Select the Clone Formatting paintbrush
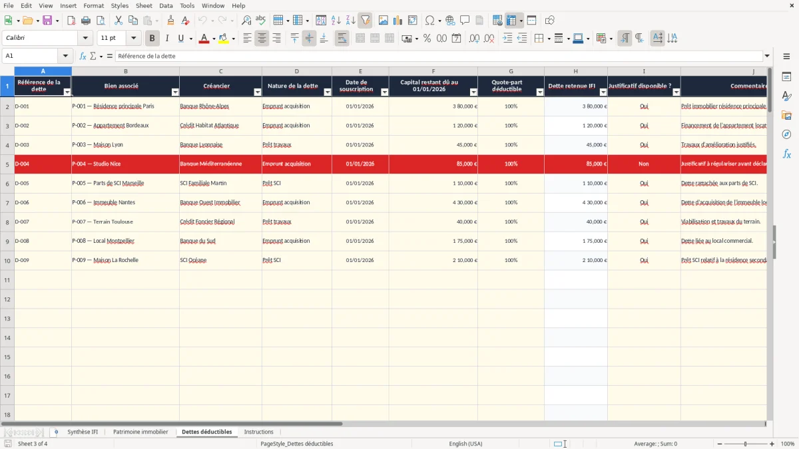 [x=170, y=21]
